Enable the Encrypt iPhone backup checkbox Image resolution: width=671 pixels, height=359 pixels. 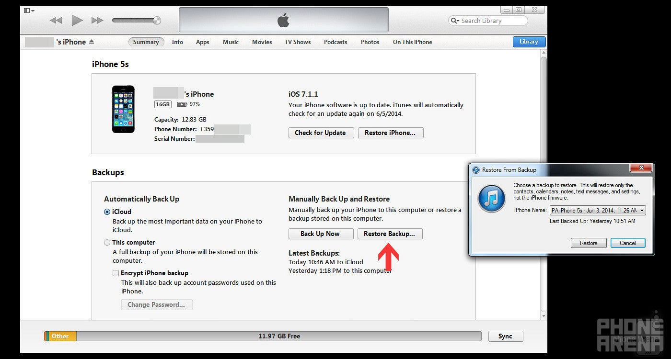[116, 273]
